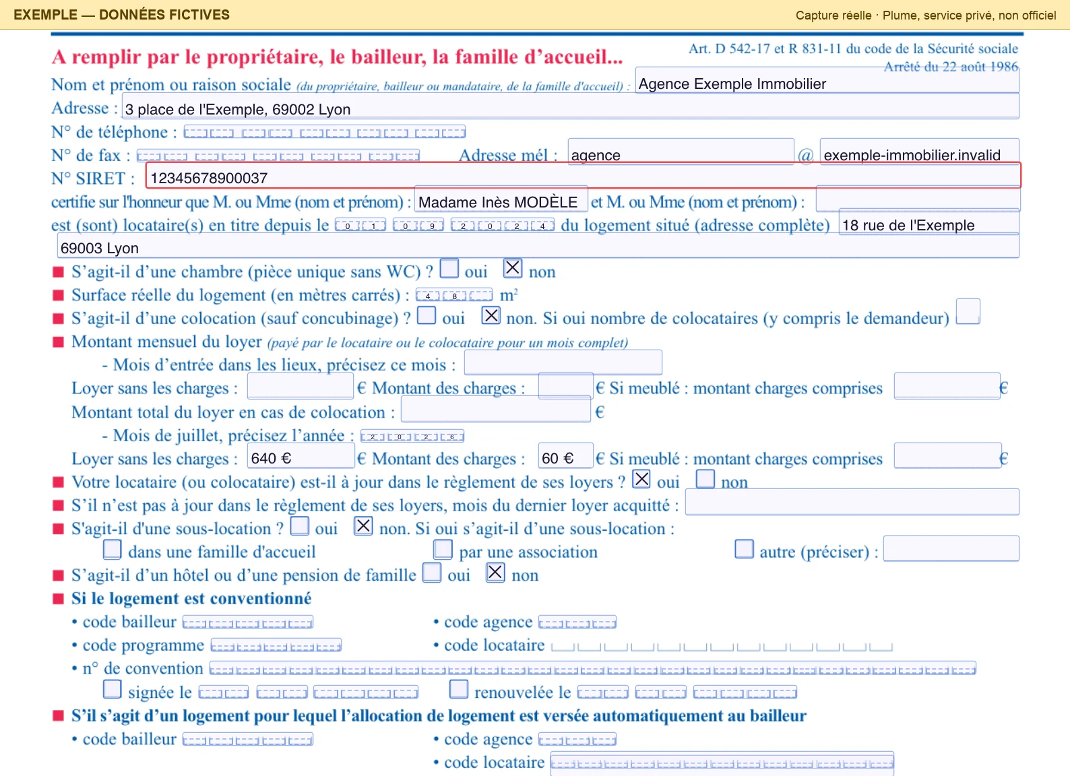Screen dimensions: 1070x776
Task: Click the text field after 'autre (préciser)'
Action: 951,549
